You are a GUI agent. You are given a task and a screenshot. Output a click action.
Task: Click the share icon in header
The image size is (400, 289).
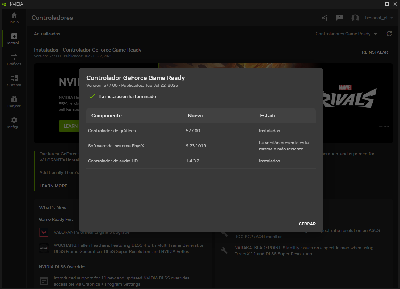[x=325, y=18]
